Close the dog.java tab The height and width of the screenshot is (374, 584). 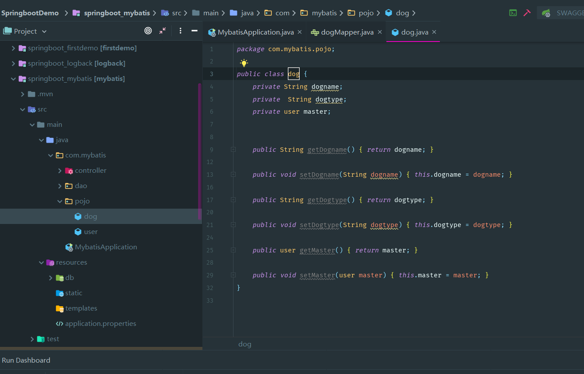point(434,32)
